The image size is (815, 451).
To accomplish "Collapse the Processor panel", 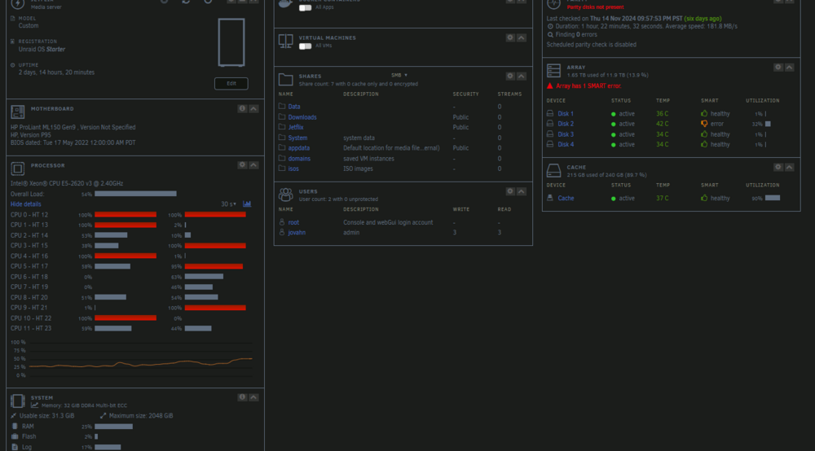I will (x=253, y=165).
